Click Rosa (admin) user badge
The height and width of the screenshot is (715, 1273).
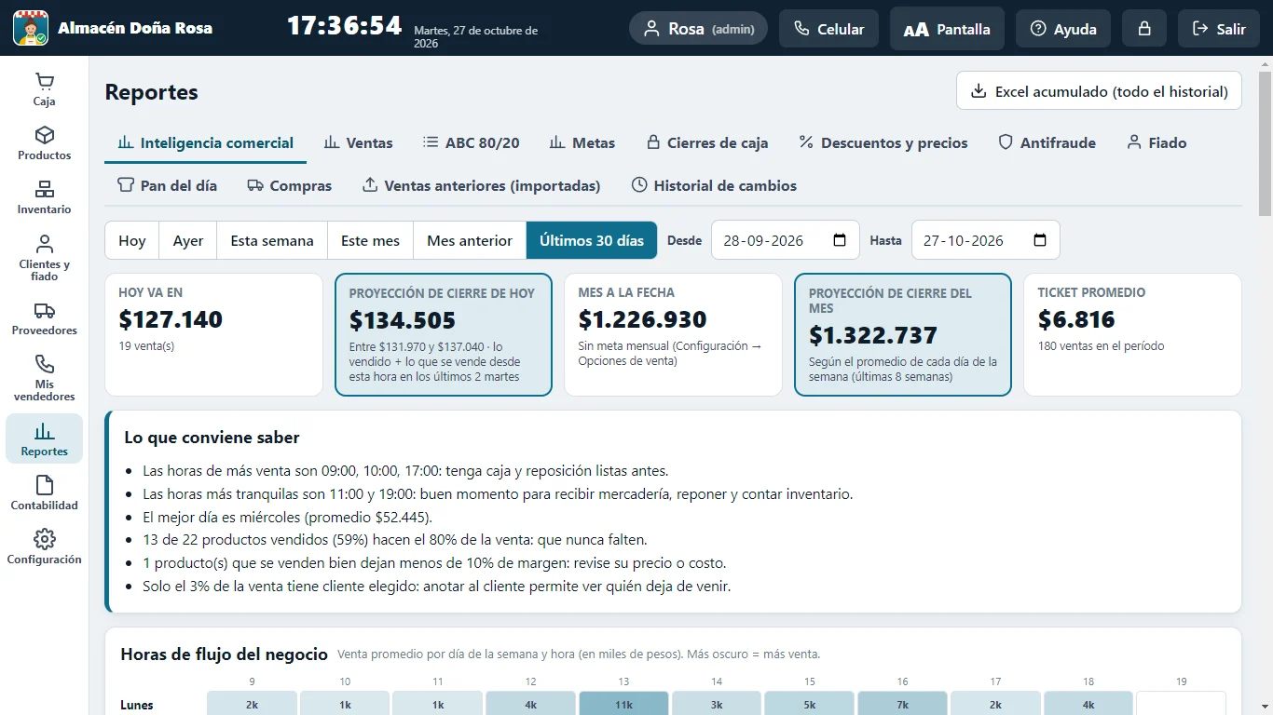[x=698, y=29]
